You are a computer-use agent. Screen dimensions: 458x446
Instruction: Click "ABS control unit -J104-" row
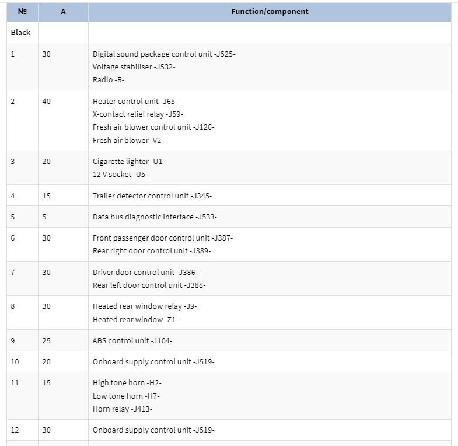click(x=229, y=340)
